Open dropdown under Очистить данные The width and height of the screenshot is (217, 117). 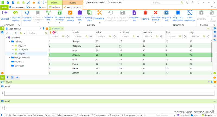point(155,22)
